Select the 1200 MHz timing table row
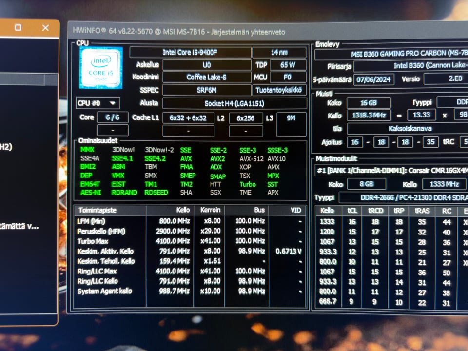 pyautogui.click(x=391, y=232)
